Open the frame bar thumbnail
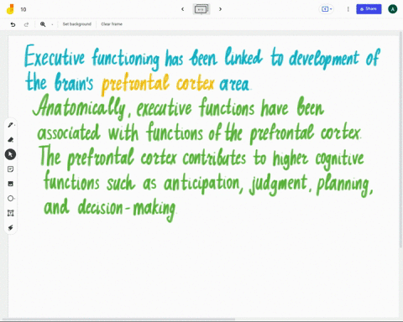Viewport: 403px width, 322px height. (201, 9)
